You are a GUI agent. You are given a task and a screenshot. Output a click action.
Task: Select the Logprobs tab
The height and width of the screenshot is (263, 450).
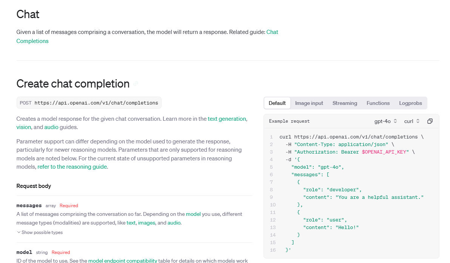coord(410,103)
